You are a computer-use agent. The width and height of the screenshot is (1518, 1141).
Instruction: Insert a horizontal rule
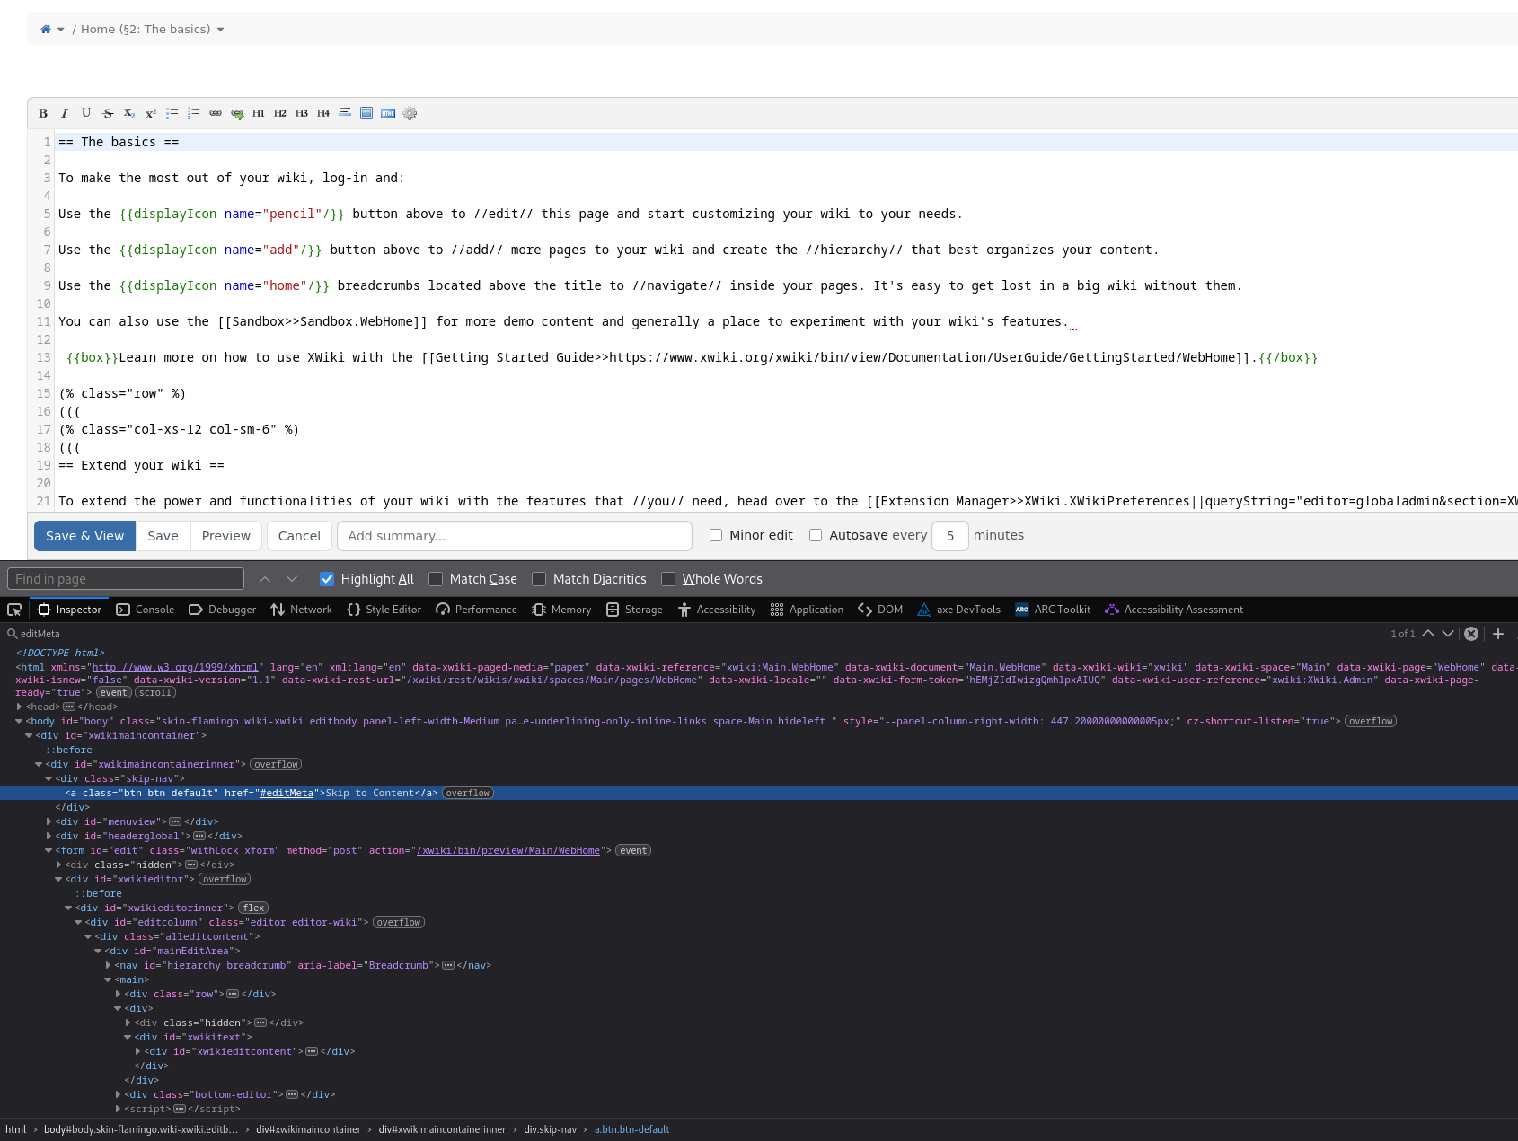point(345,113)
